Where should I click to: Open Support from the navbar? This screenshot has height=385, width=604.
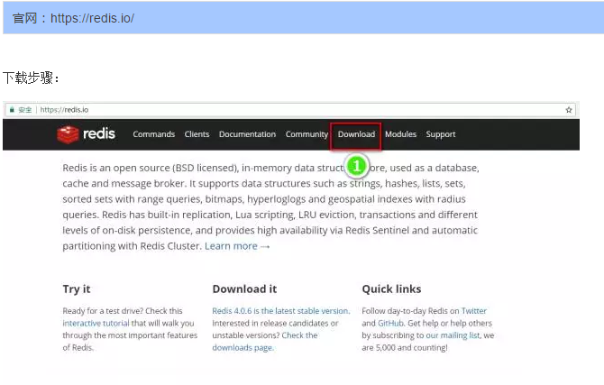point(441,134)
